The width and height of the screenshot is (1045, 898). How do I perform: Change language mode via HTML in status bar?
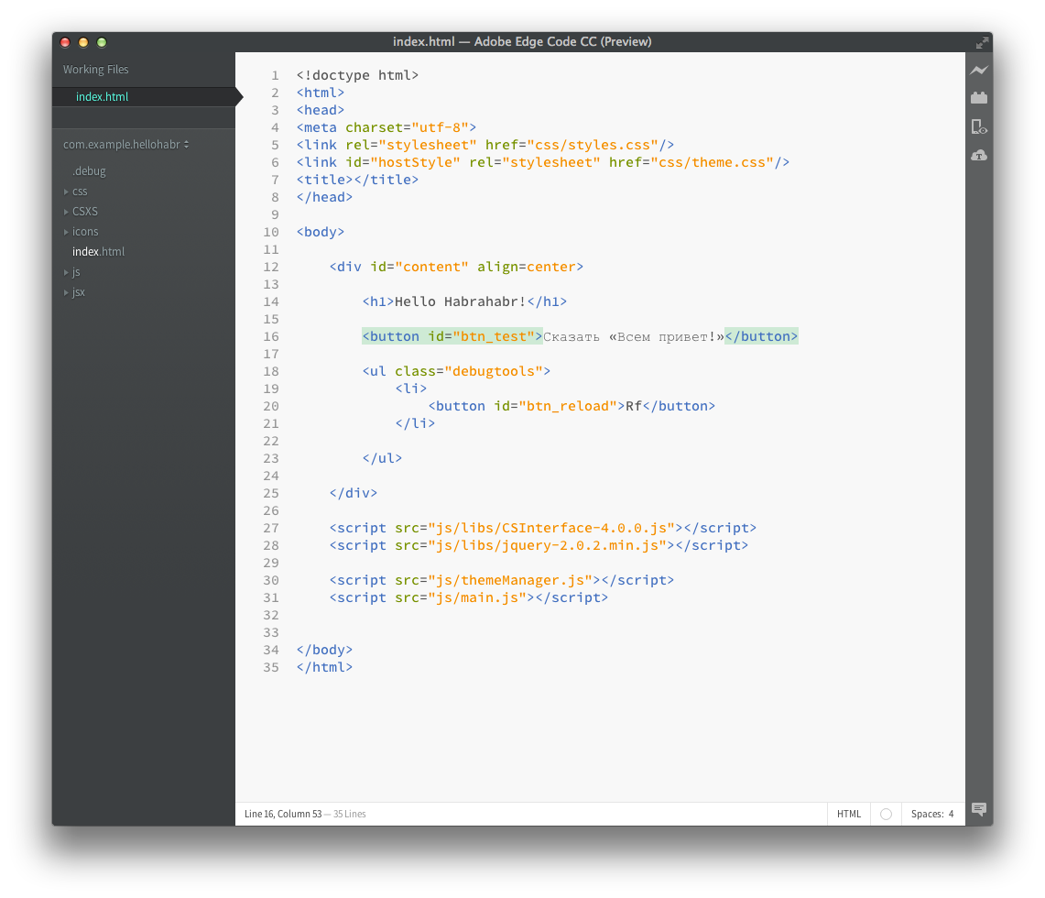click(x=848, y=814)
